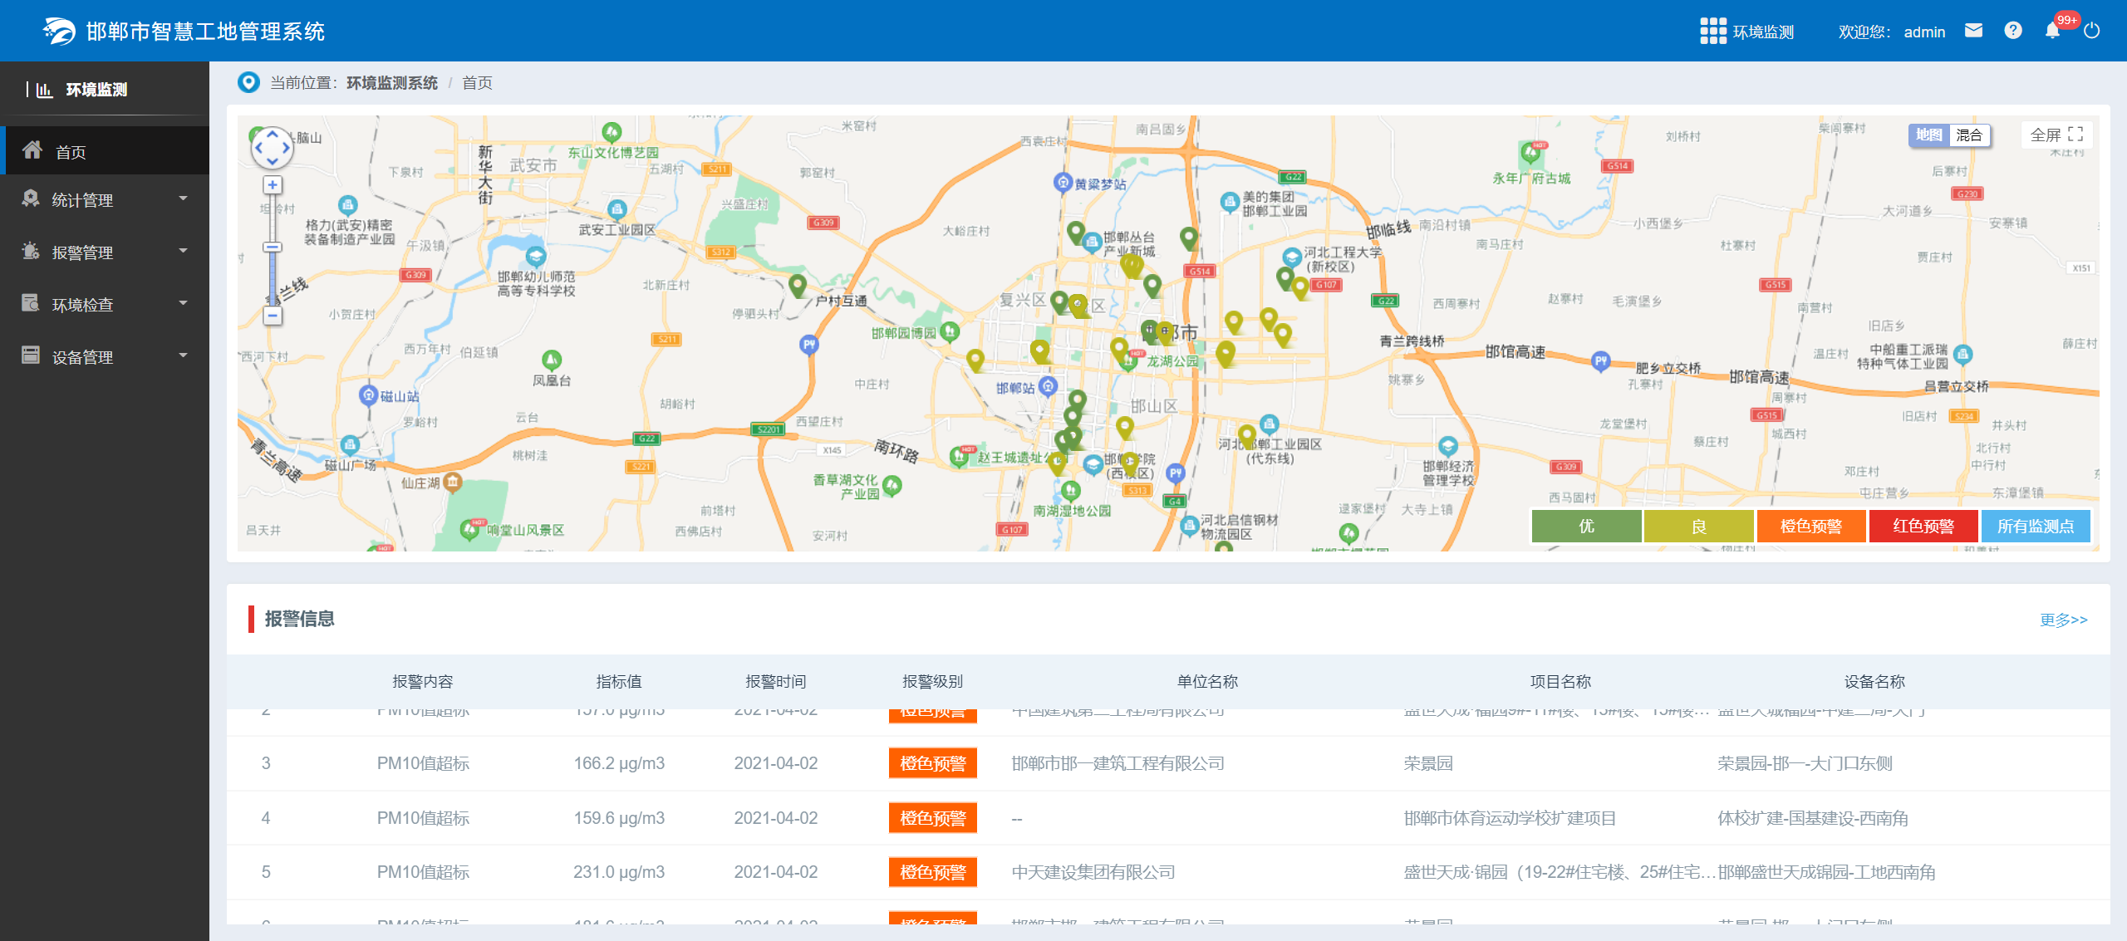
Task: Zoom in the map with plus button
Action: (273, 185)
